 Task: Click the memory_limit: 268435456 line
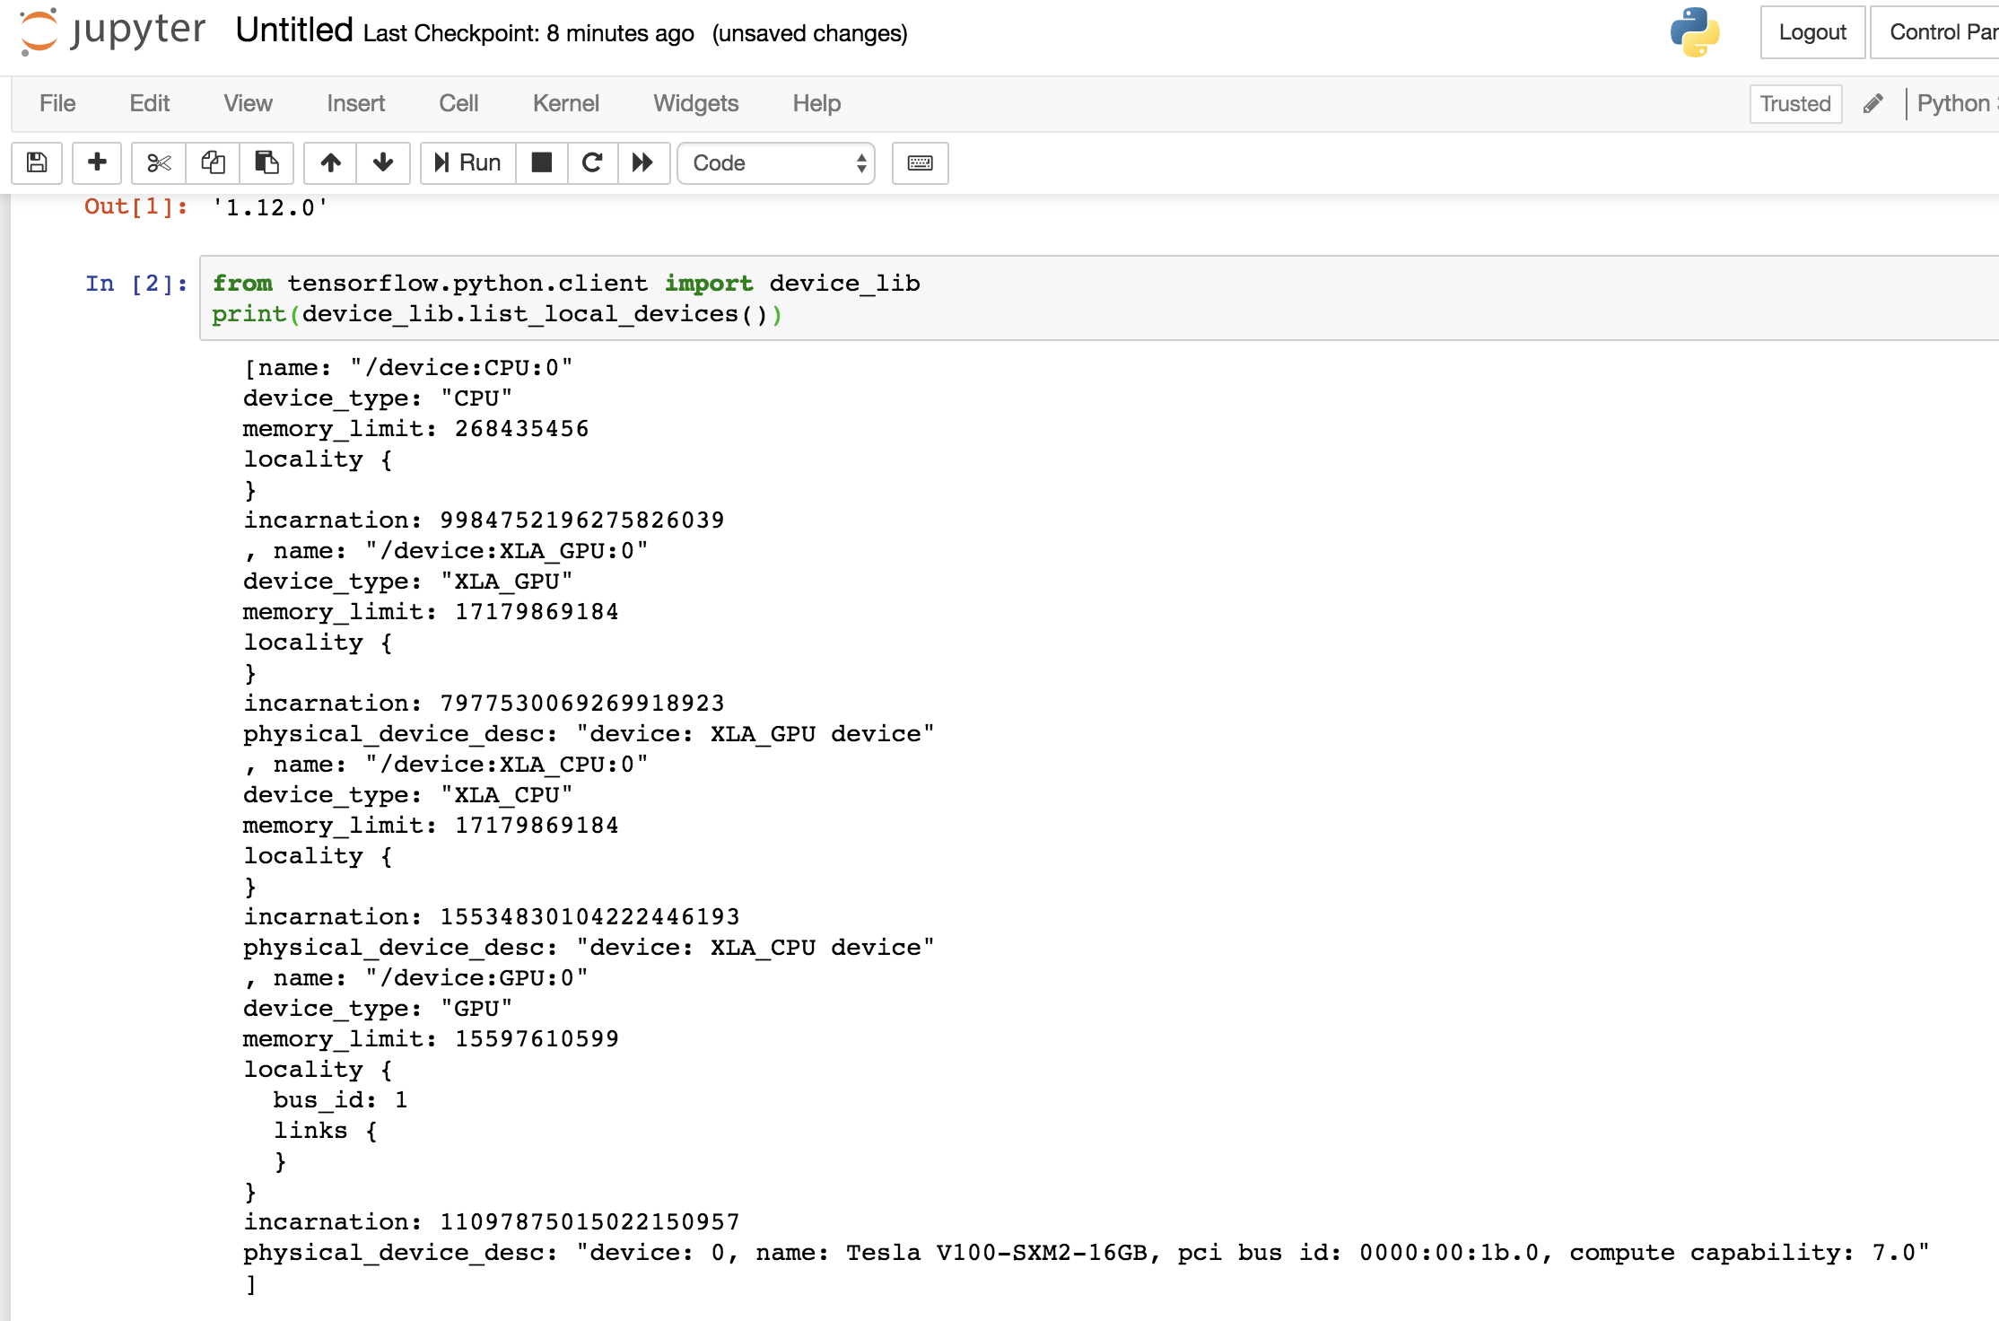pyautogui.click(x=415, y=429)
